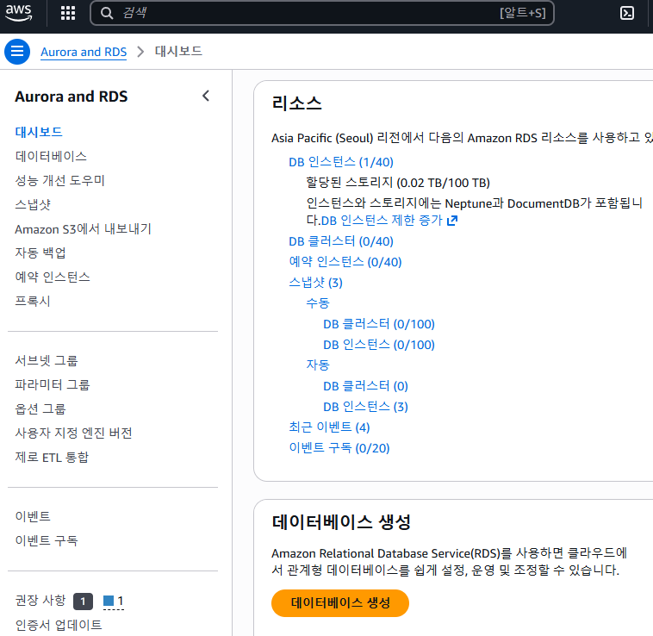Click 할당된 스토리지 (0.02 TB/100 TB) text
The width and height of the screenshot is (653, 636).
[x=398, y=183]
